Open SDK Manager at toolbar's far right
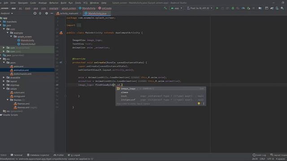 coord(282,8)
